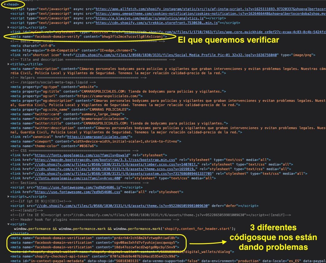The height and width of the screenshot is (263, 326).
Task: Select the verification meta with content prdzrh4r2ch58m2kfztwqdhtiwdl8h
Action: tap(95, 238)
